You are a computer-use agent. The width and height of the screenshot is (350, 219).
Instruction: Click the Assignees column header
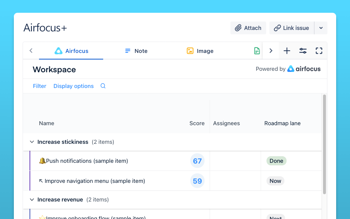pos(226,123)
